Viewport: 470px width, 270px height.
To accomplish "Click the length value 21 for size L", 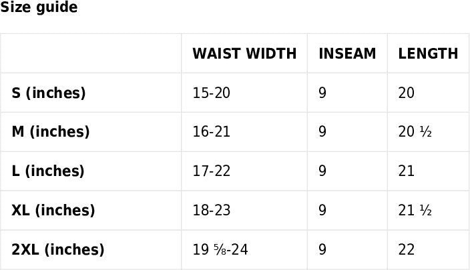I will 406,171.
